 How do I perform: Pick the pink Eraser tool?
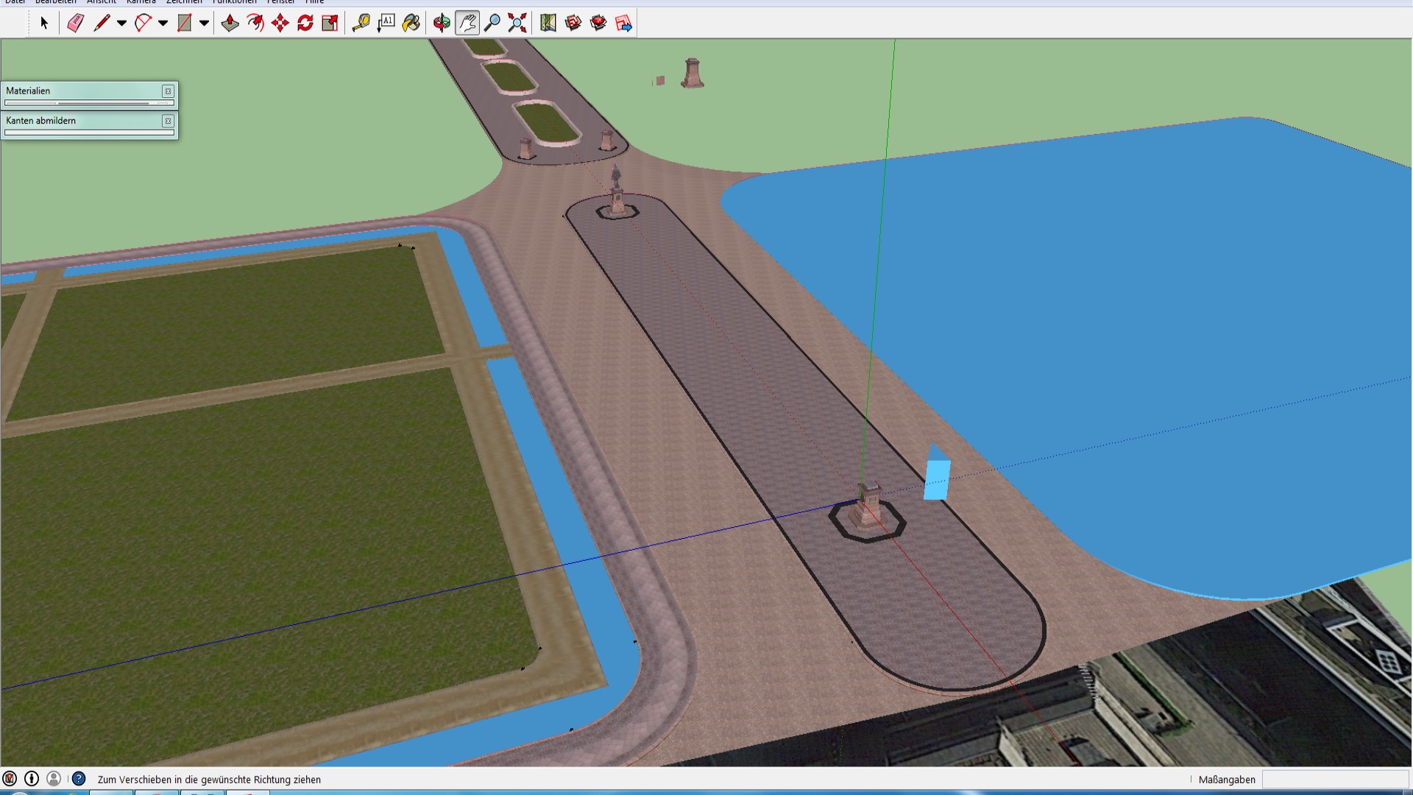tap(75, 24)
